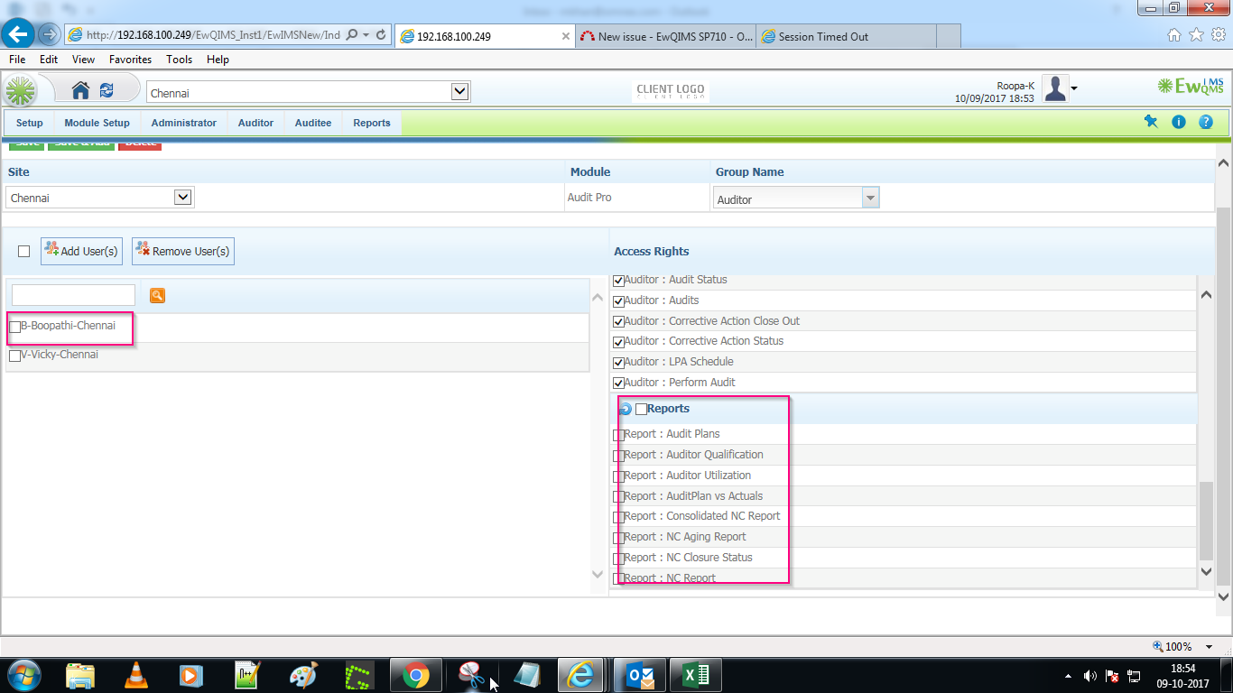Click up arrow of user list scrollbar

pyautogui.click(x=597, y=298)
